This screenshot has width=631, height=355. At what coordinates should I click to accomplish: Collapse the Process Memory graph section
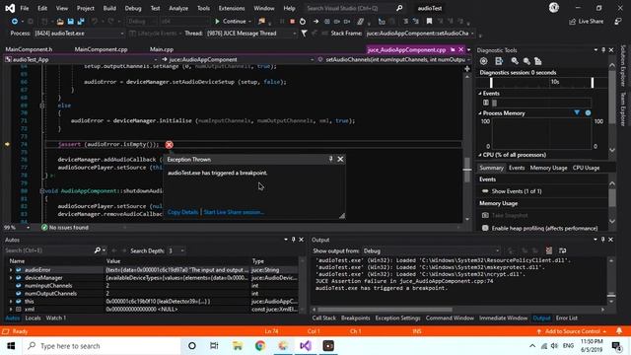coord(480,113)
